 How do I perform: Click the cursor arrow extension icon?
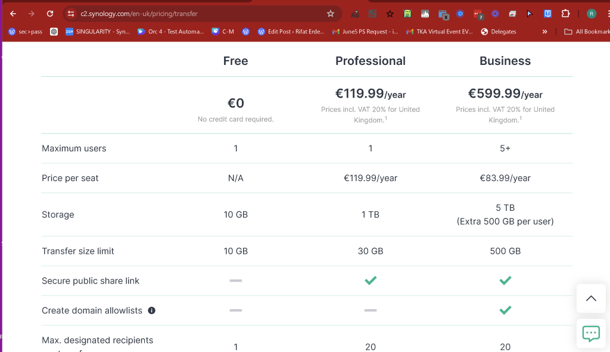(x=530, y=14)
